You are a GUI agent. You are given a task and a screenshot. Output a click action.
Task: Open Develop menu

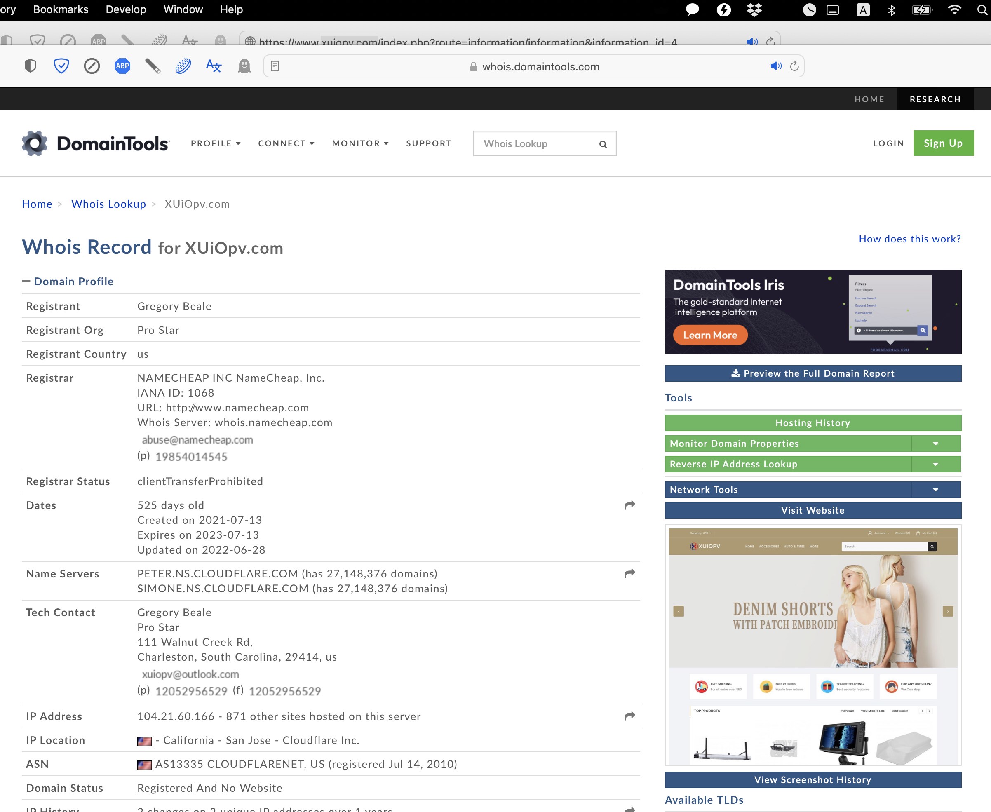click(126, 9)
